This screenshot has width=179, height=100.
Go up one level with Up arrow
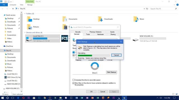13,9
